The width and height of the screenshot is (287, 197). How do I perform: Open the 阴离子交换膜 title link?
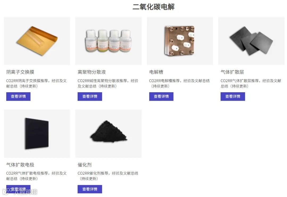pos(20,72)
